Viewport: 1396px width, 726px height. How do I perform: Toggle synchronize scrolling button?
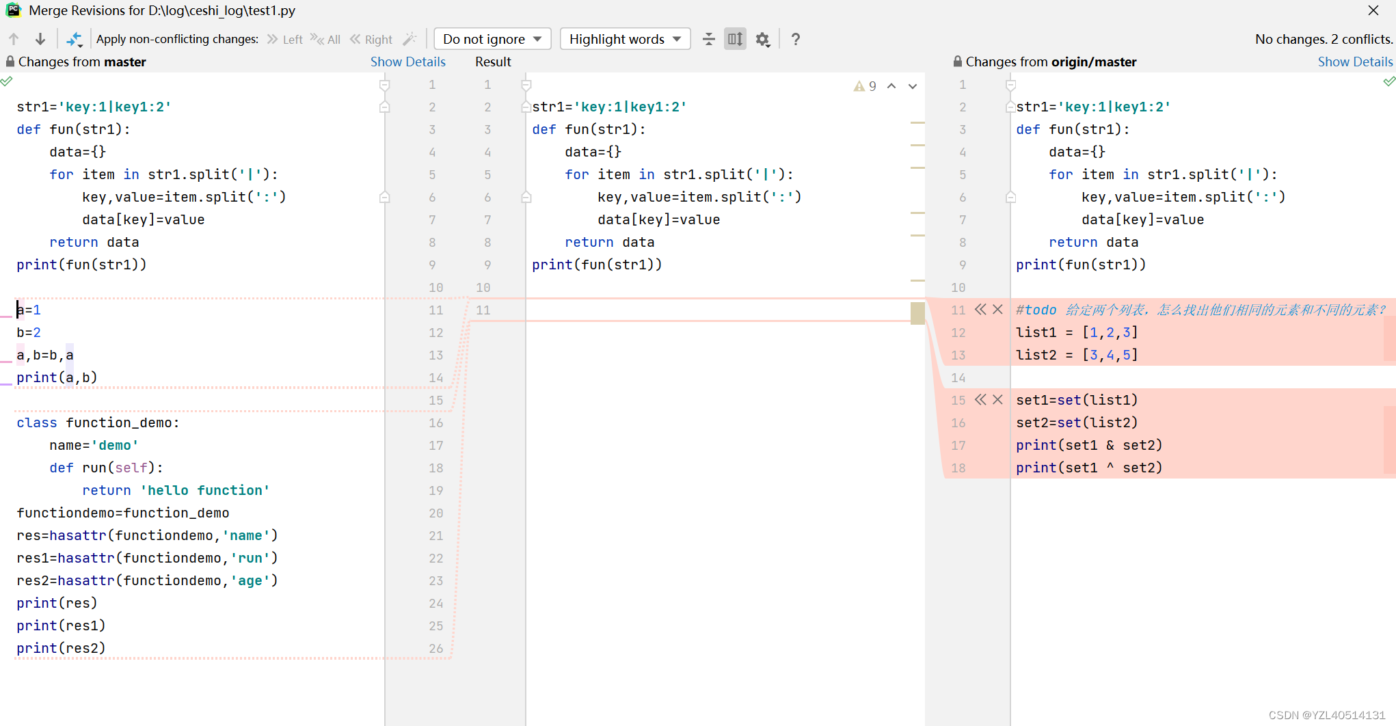pyautogui.click(x=735, y=39)
